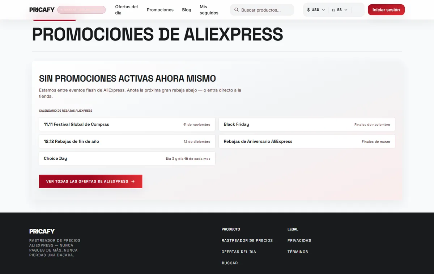Open Mis seguidos in the header
The width and height of the screenshot is (434, 274).
tap(209, 10)
